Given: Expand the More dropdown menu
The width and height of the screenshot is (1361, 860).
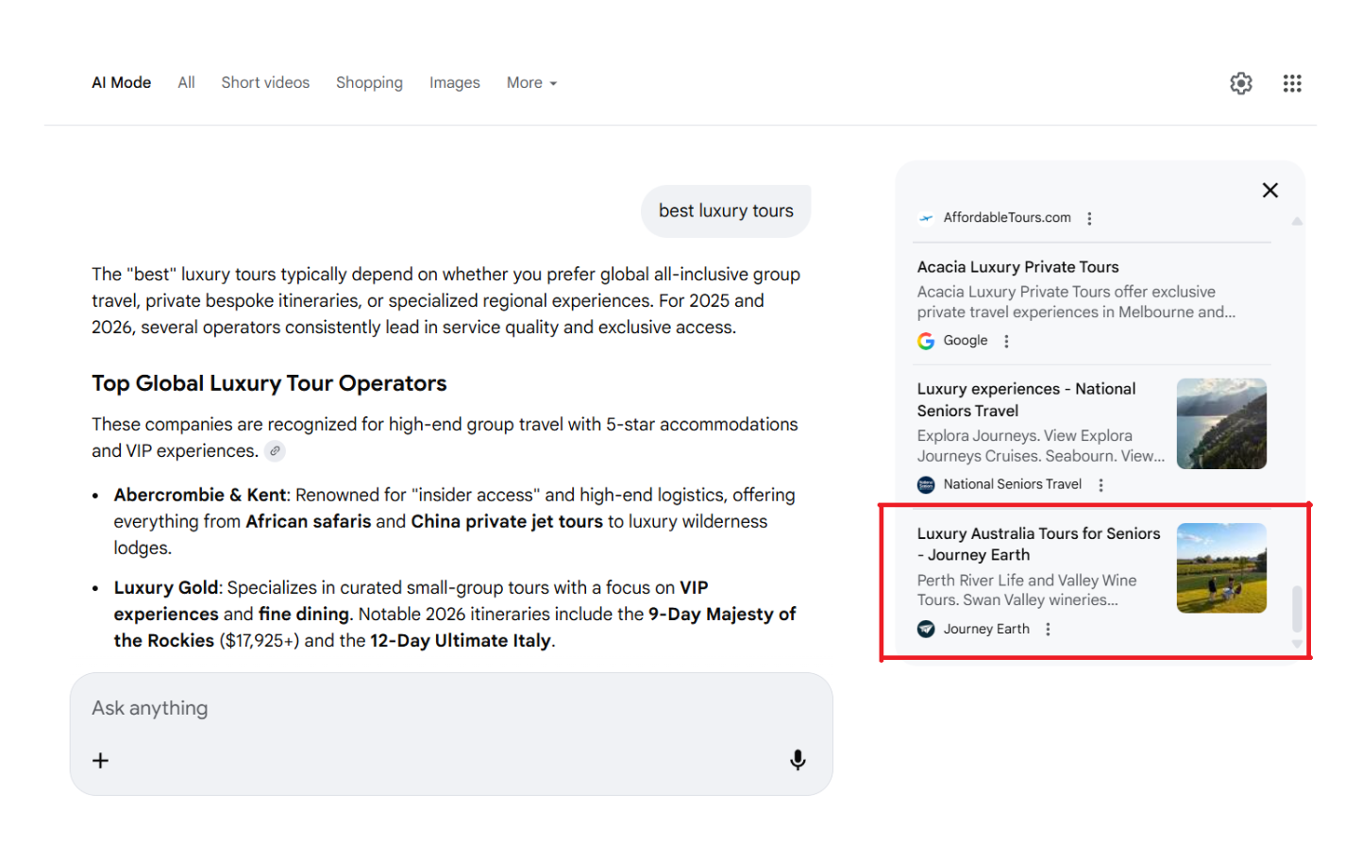Looking at the screenshot, I should tap(531, 83).
